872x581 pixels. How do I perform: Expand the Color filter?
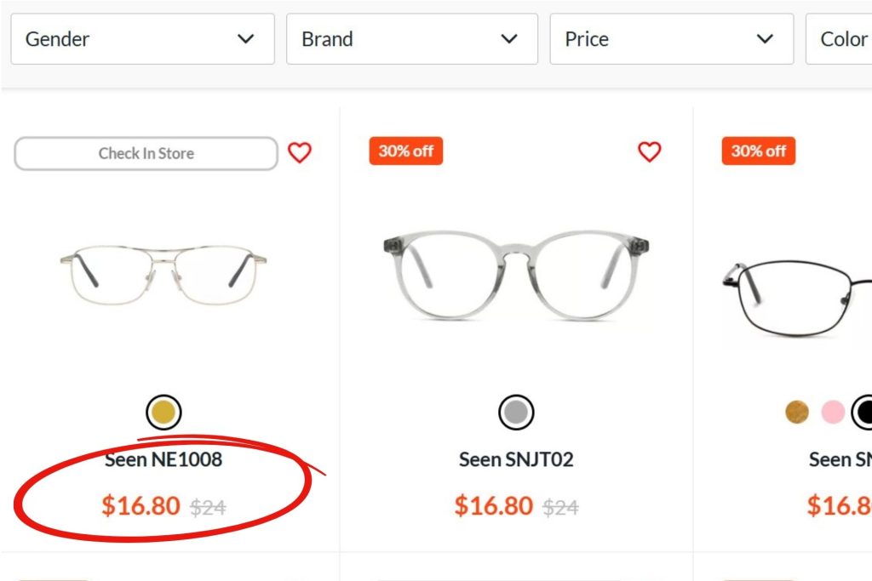846,38
